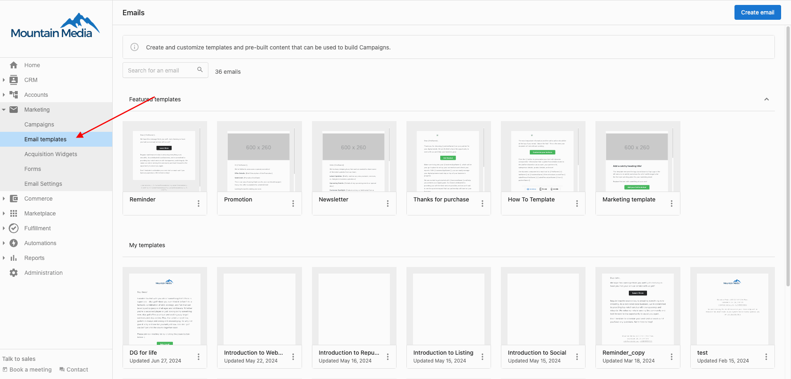Image resolution: width=791 pixels, height=379 pixels.
Task: Click the CRM contacts icon
Action: tap(14, 80)
